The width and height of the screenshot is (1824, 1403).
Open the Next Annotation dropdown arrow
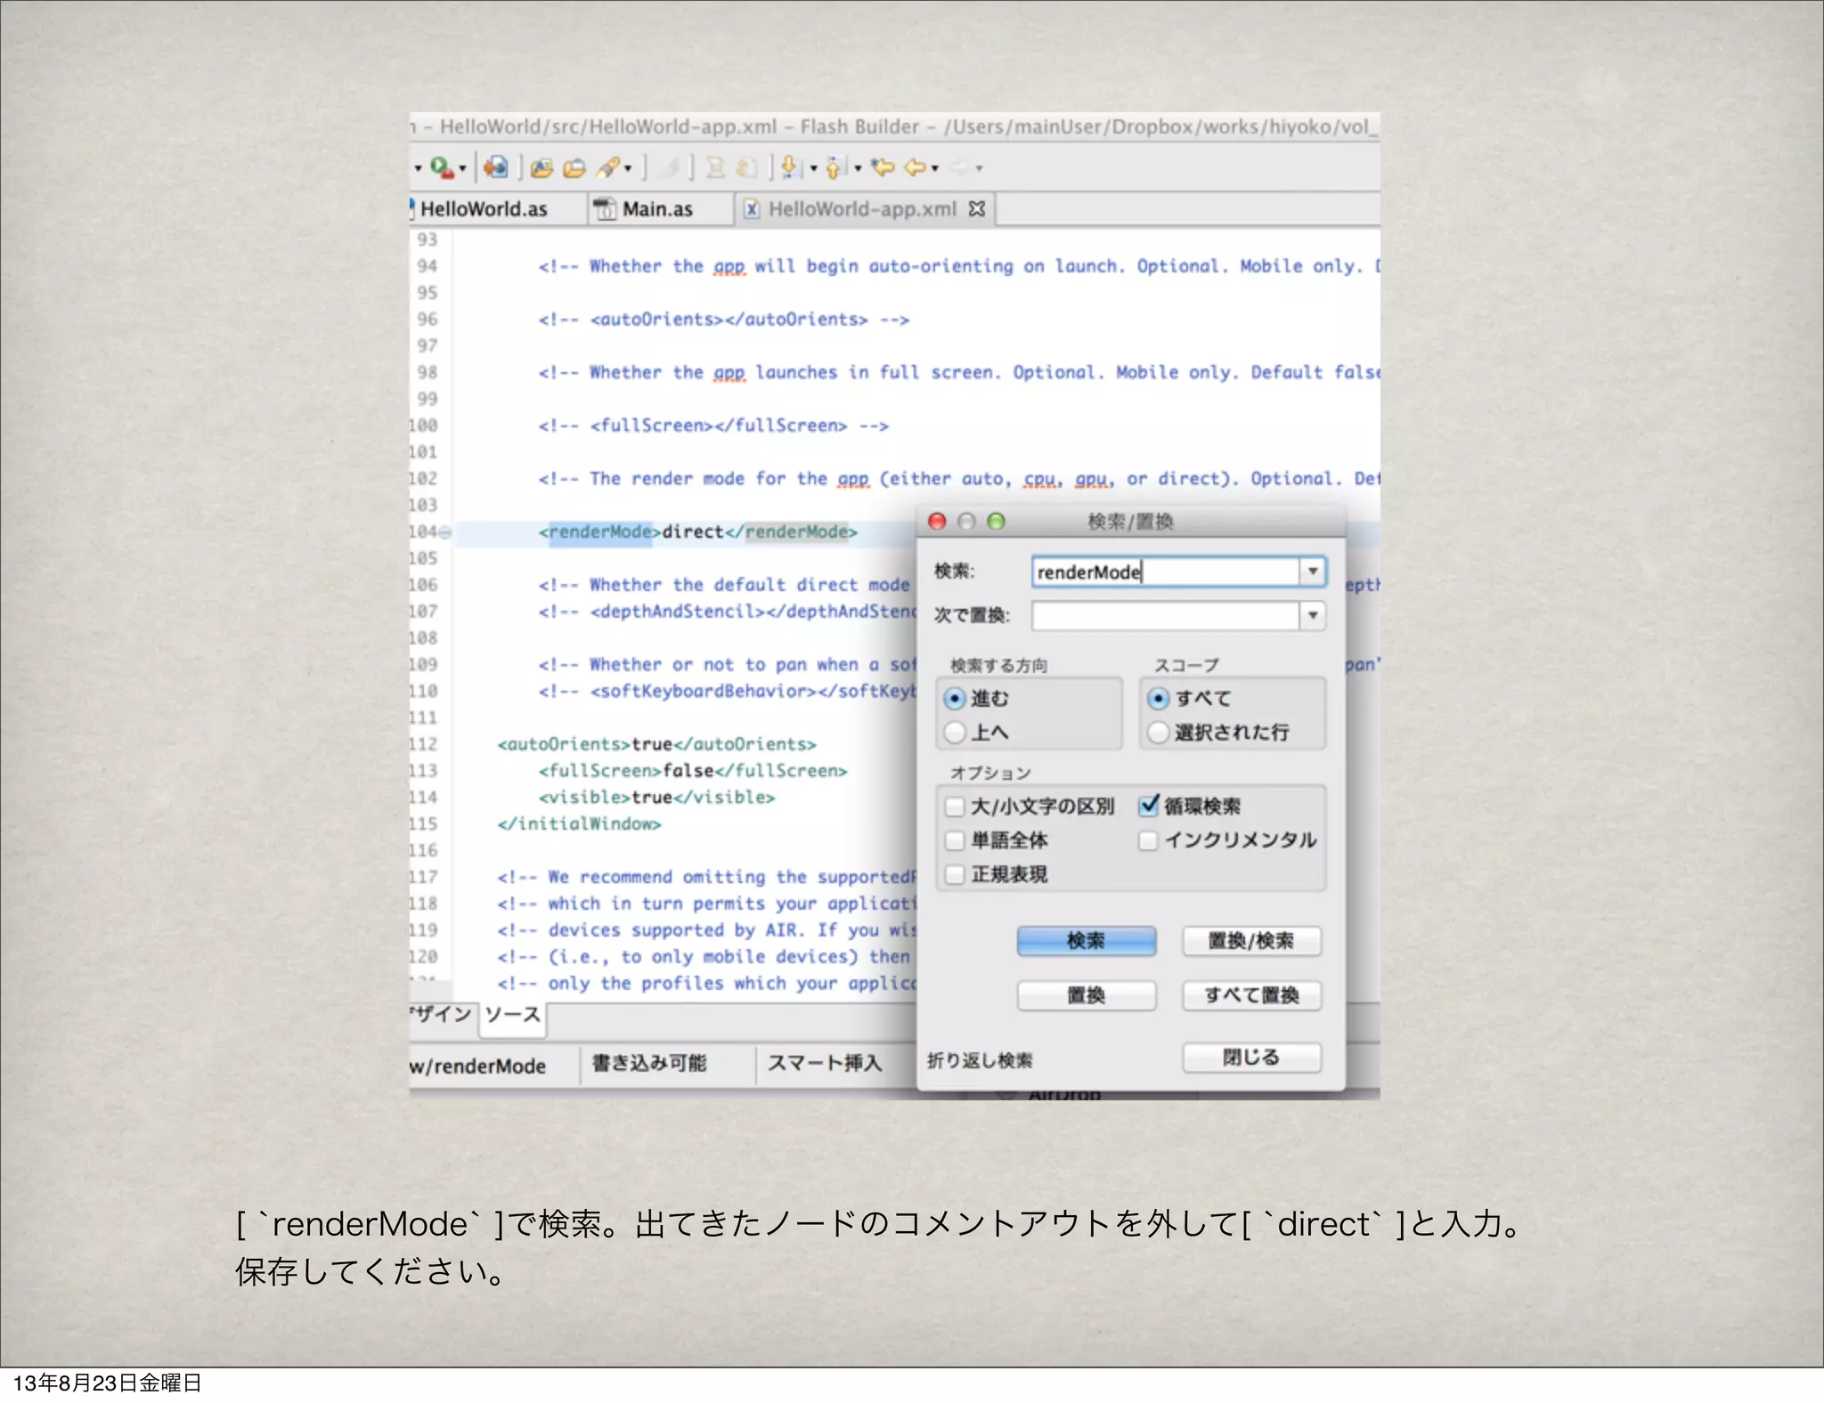[x=812, y=168]
